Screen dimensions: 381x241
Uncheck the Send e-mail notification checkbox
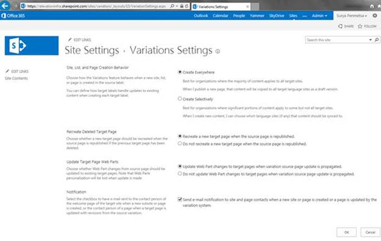point(180,199)
